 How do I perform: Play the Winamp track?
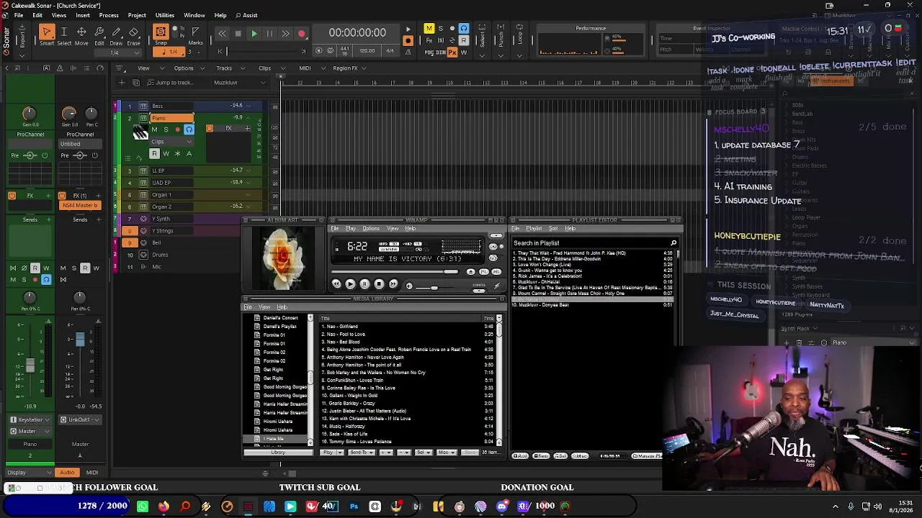[350, 284]
